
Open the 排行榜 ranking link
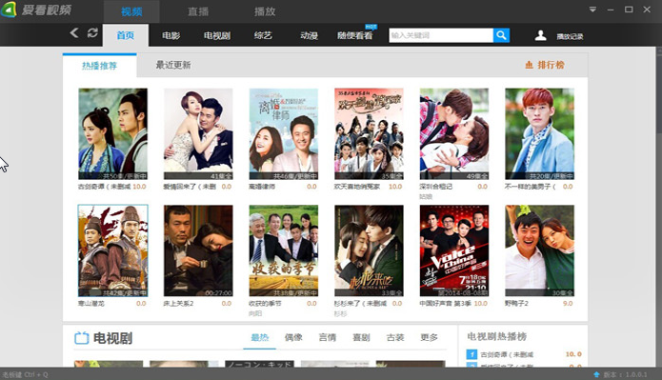click(x=551, y=65)
